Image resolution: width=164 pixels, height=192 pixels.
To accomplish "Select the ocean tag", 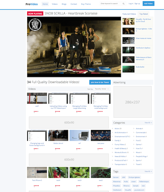I will pyautogui.click(x=133, y=182).
